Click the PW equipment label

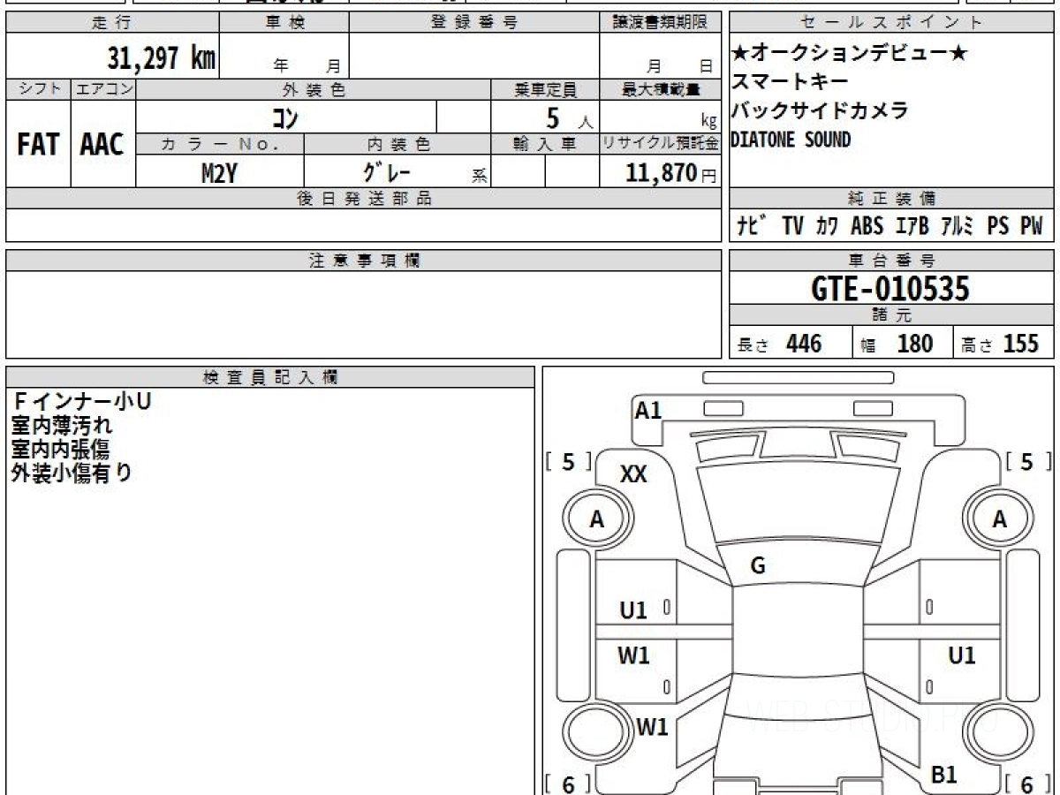click(1032, 226)
